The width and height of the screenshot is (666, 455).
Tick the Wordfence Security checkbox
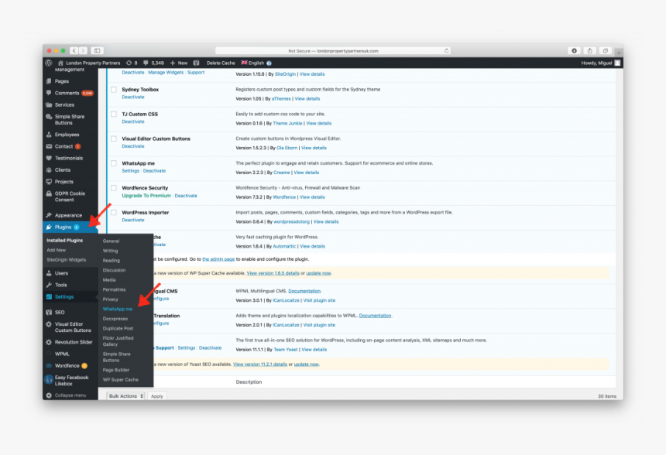114,188
